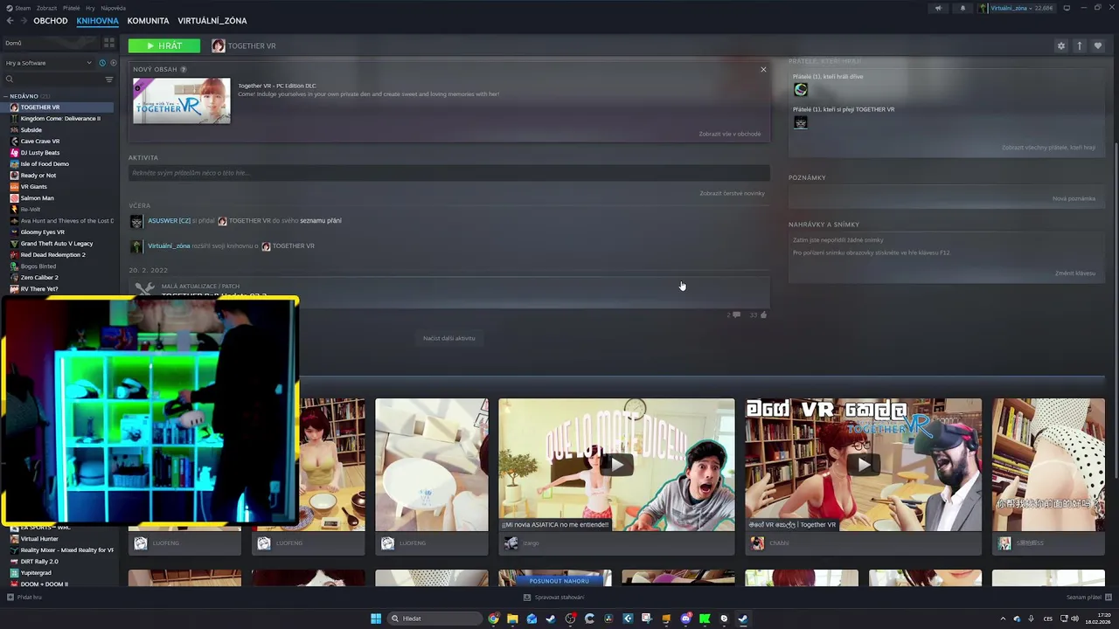Image resolution: width=1119 pixels, height=629 pixels.
Task: Go forward with the right navigation arrow
Action: 23,20
